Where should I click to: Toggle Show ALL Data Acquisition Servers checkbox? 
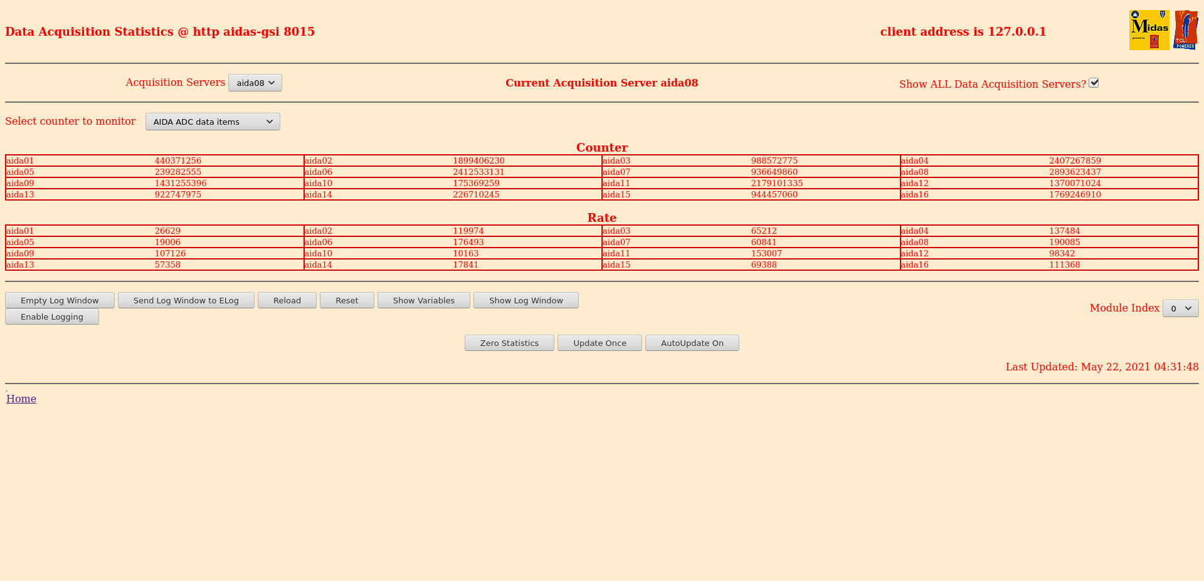(1094, 83)
